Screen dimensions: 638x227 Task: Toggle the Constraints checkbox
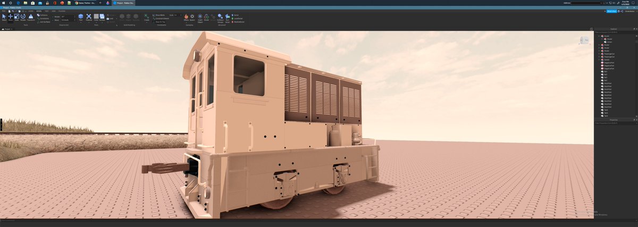point(43,18)
